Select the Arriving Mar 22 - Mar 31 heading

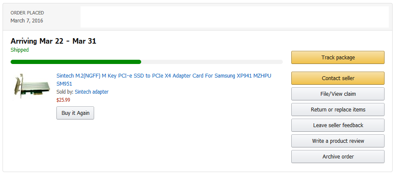53,41
